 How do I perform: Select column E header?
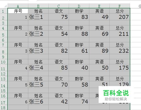coord(99,6)
